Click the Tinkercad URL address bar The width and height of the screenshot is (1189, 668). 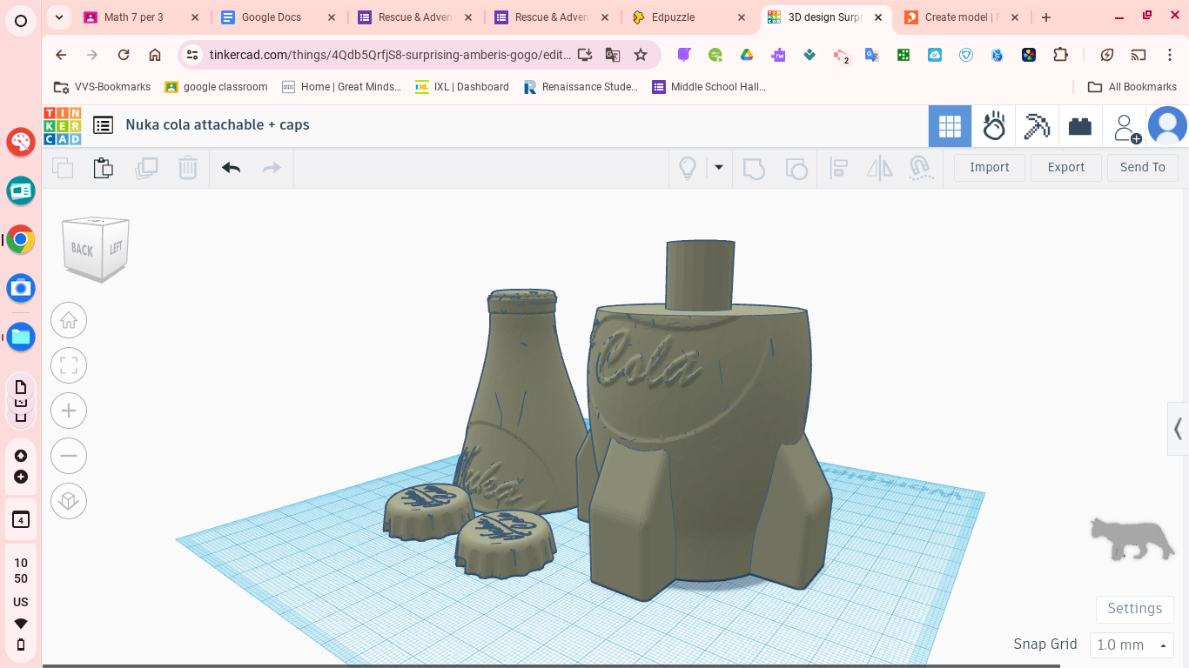[391, 55]
